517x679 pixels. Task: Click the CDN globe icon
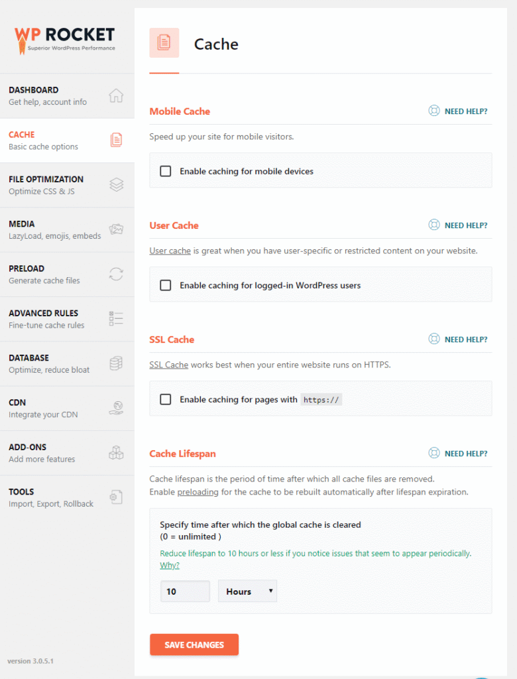(116, 408)
